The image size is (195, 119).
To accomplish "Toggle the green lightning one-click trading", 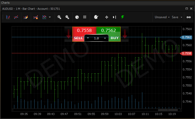I will click(x=122, y=17).
